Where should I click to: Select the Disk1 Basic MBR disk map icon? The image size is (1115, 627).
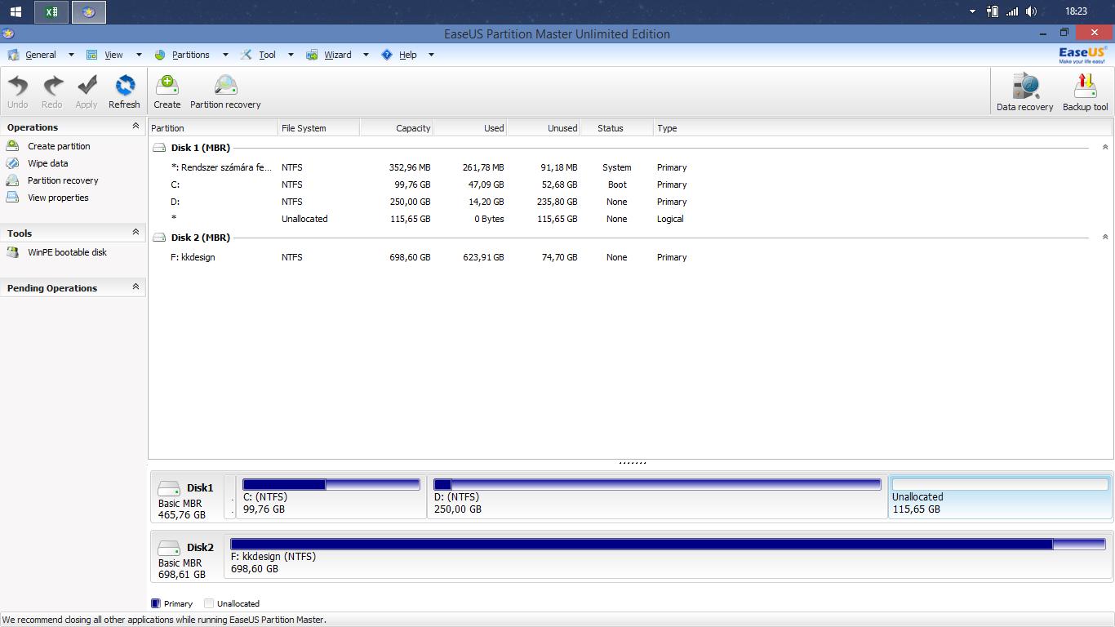(169, 488)
